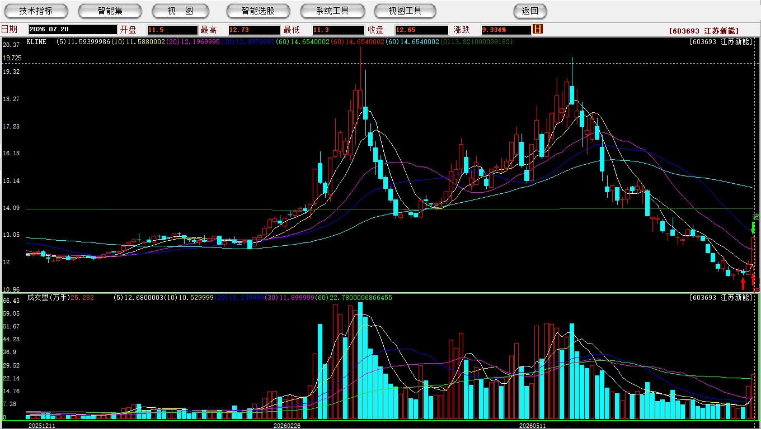The width and height of the screenshot is (761, 429).
Task: Click the 20260226 date marker
Action: [286, 426]
